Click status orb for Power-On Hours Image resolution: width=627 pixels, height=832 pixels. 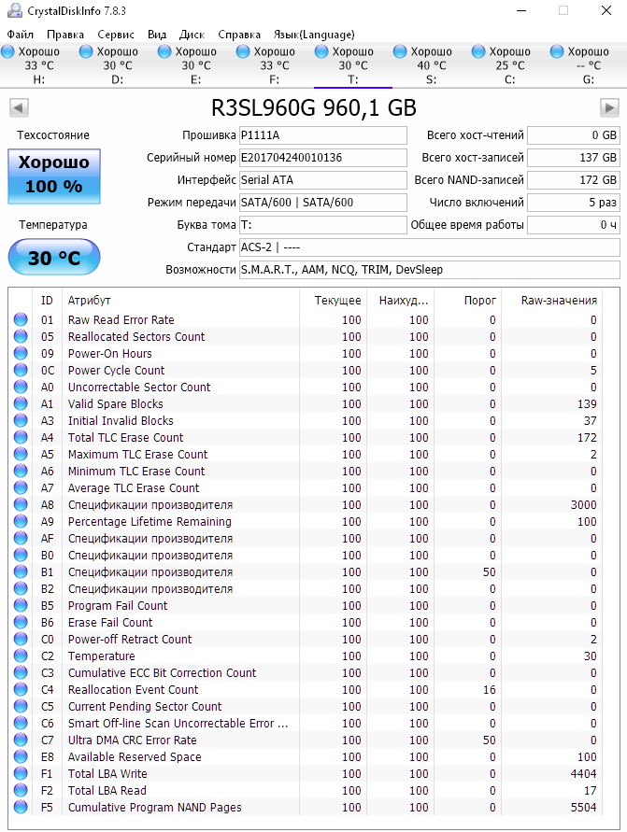coord(21,353)
